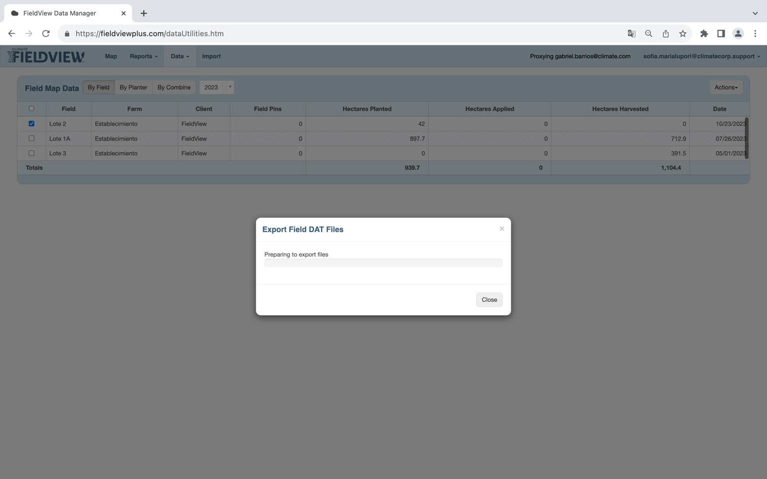767x479 pixels.
Task: Open the Actions dropdown menu
Action: [726, 87]
